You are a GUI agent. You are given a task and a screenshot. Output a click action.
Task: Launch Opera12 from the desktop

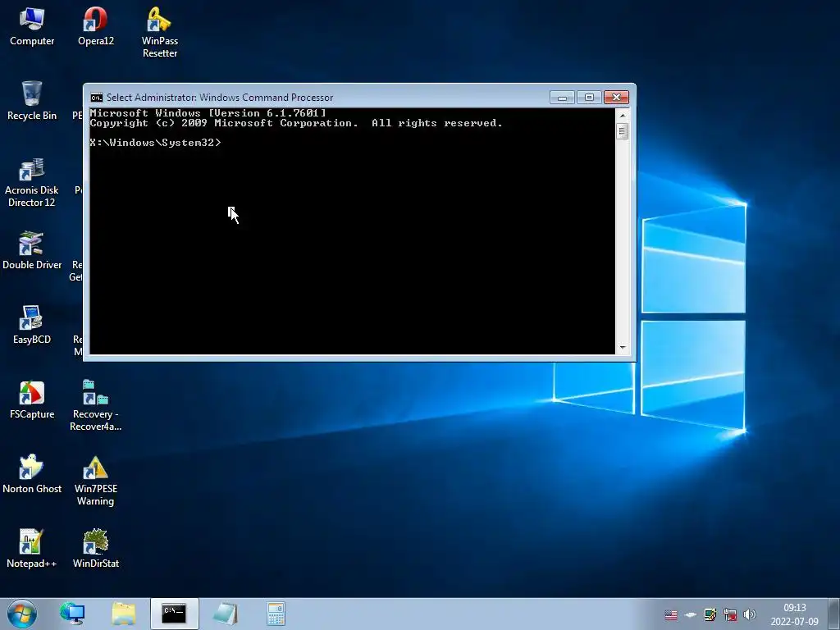tap(95, 26)
